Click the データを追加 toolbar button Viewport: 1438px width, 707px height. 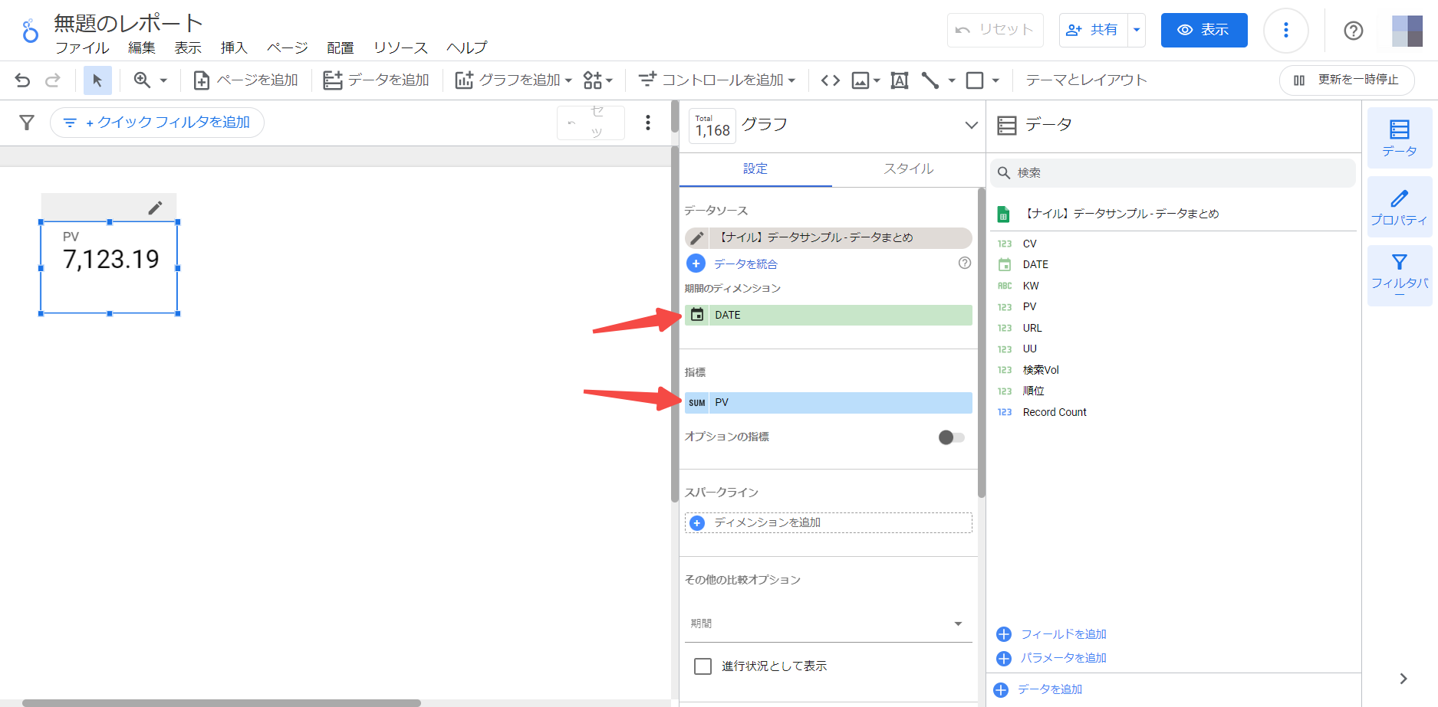376,80
